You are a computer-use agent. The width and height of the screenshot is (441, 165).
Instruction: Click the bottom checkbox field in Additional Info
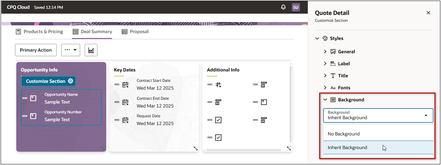click(218, 138)
